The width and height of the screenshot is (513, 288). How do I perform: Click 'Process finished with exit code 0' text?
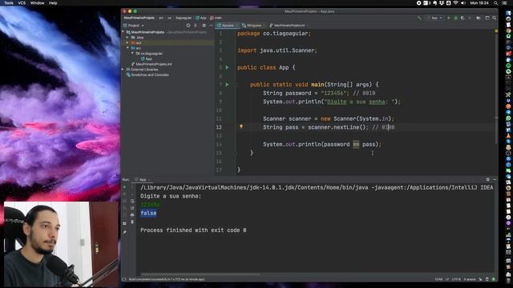(x=193, y=230)
